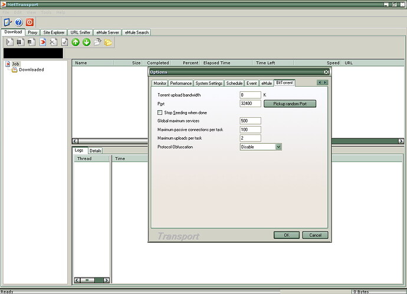Select the BitTorrent options tab
This screenshot has width=407, height=294.
tap(284, 82)
